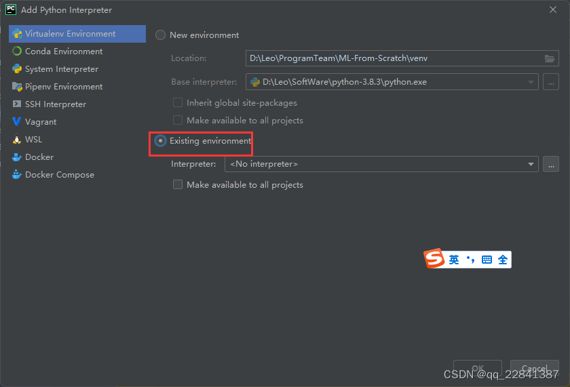Click the Docker Compose whale icon

point(17,175)
